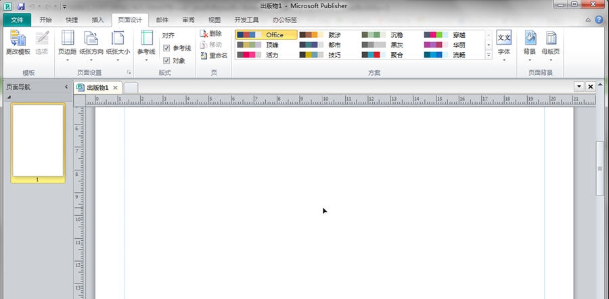Select the Office color scheme
The height and width of the screenshot is (299, 609).
click(266, 35)
